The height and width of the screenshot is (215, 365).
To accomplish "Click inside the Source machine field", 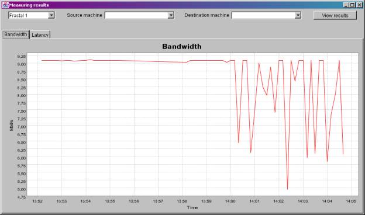I will [x=136, y=15].
